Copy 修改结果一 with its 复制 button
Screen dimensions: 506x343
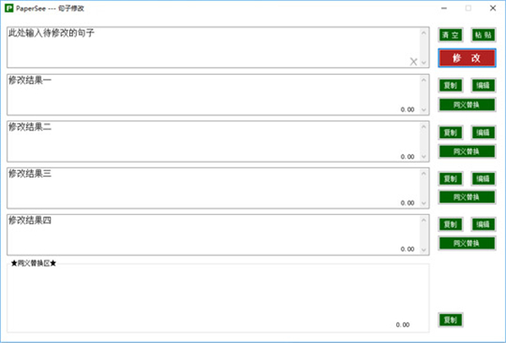(x=450, y=86)
